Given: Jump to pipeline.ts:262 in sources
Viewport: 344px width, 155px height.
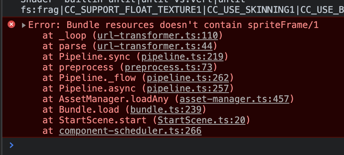Looking at the screenshot, I should (x=188, y=78).
